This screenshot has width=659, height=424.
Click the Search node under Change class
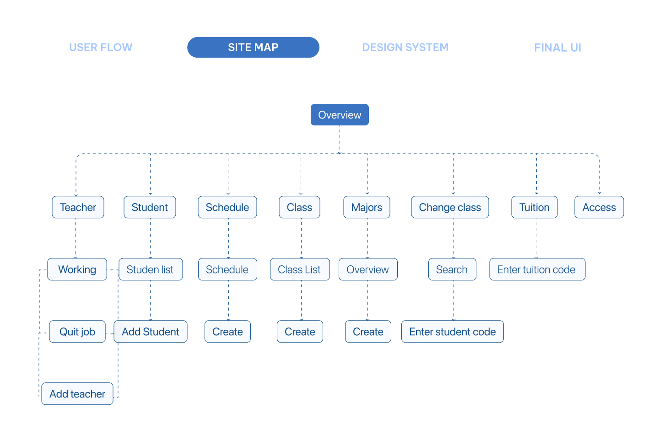click(452, 269)
